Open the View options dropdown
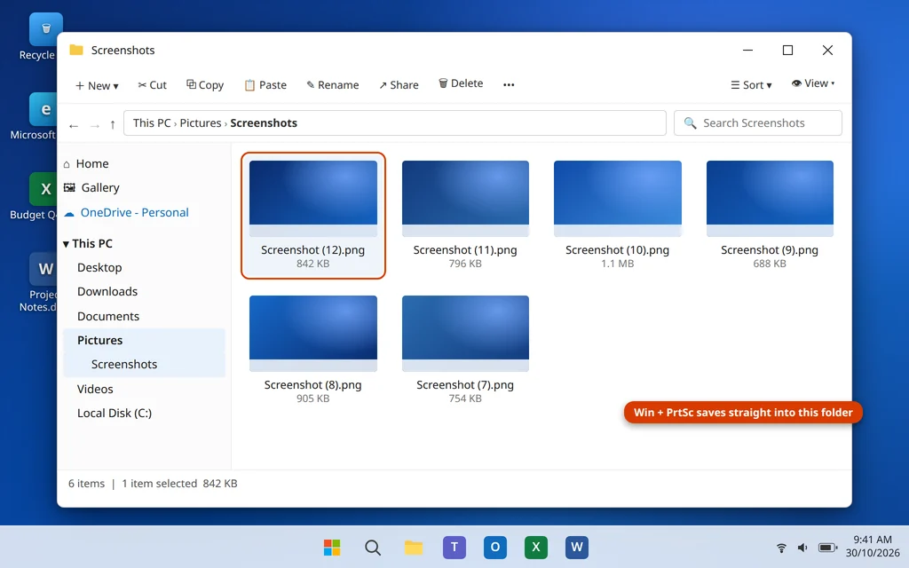This screenshot has height=568, width=909. tap(813, 83)
